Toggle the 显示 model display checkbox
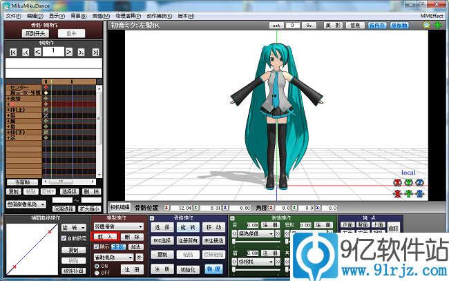449x281 pixels. pyautogui.click(x=97, y=246)
